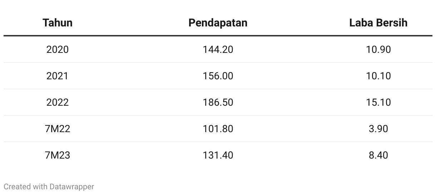Viewport: 436px width, 195px height.
Task: Click the 156.00 Pendapatan value
Action: [x=218, y=76]
